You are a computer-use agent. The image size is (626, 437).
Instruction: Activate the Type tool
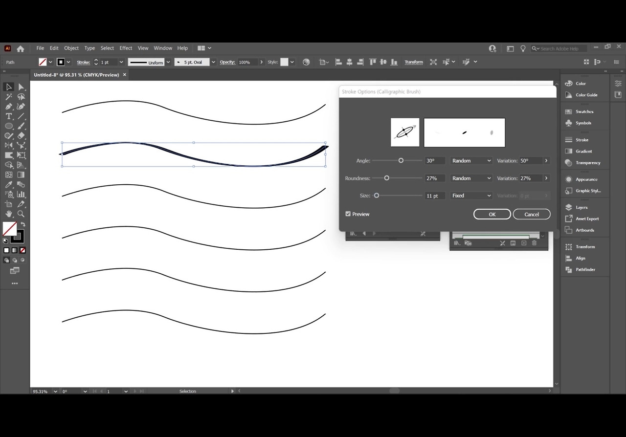point(9,116)
